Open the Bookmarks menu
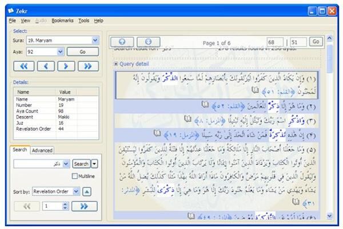 tap(62, 21)
